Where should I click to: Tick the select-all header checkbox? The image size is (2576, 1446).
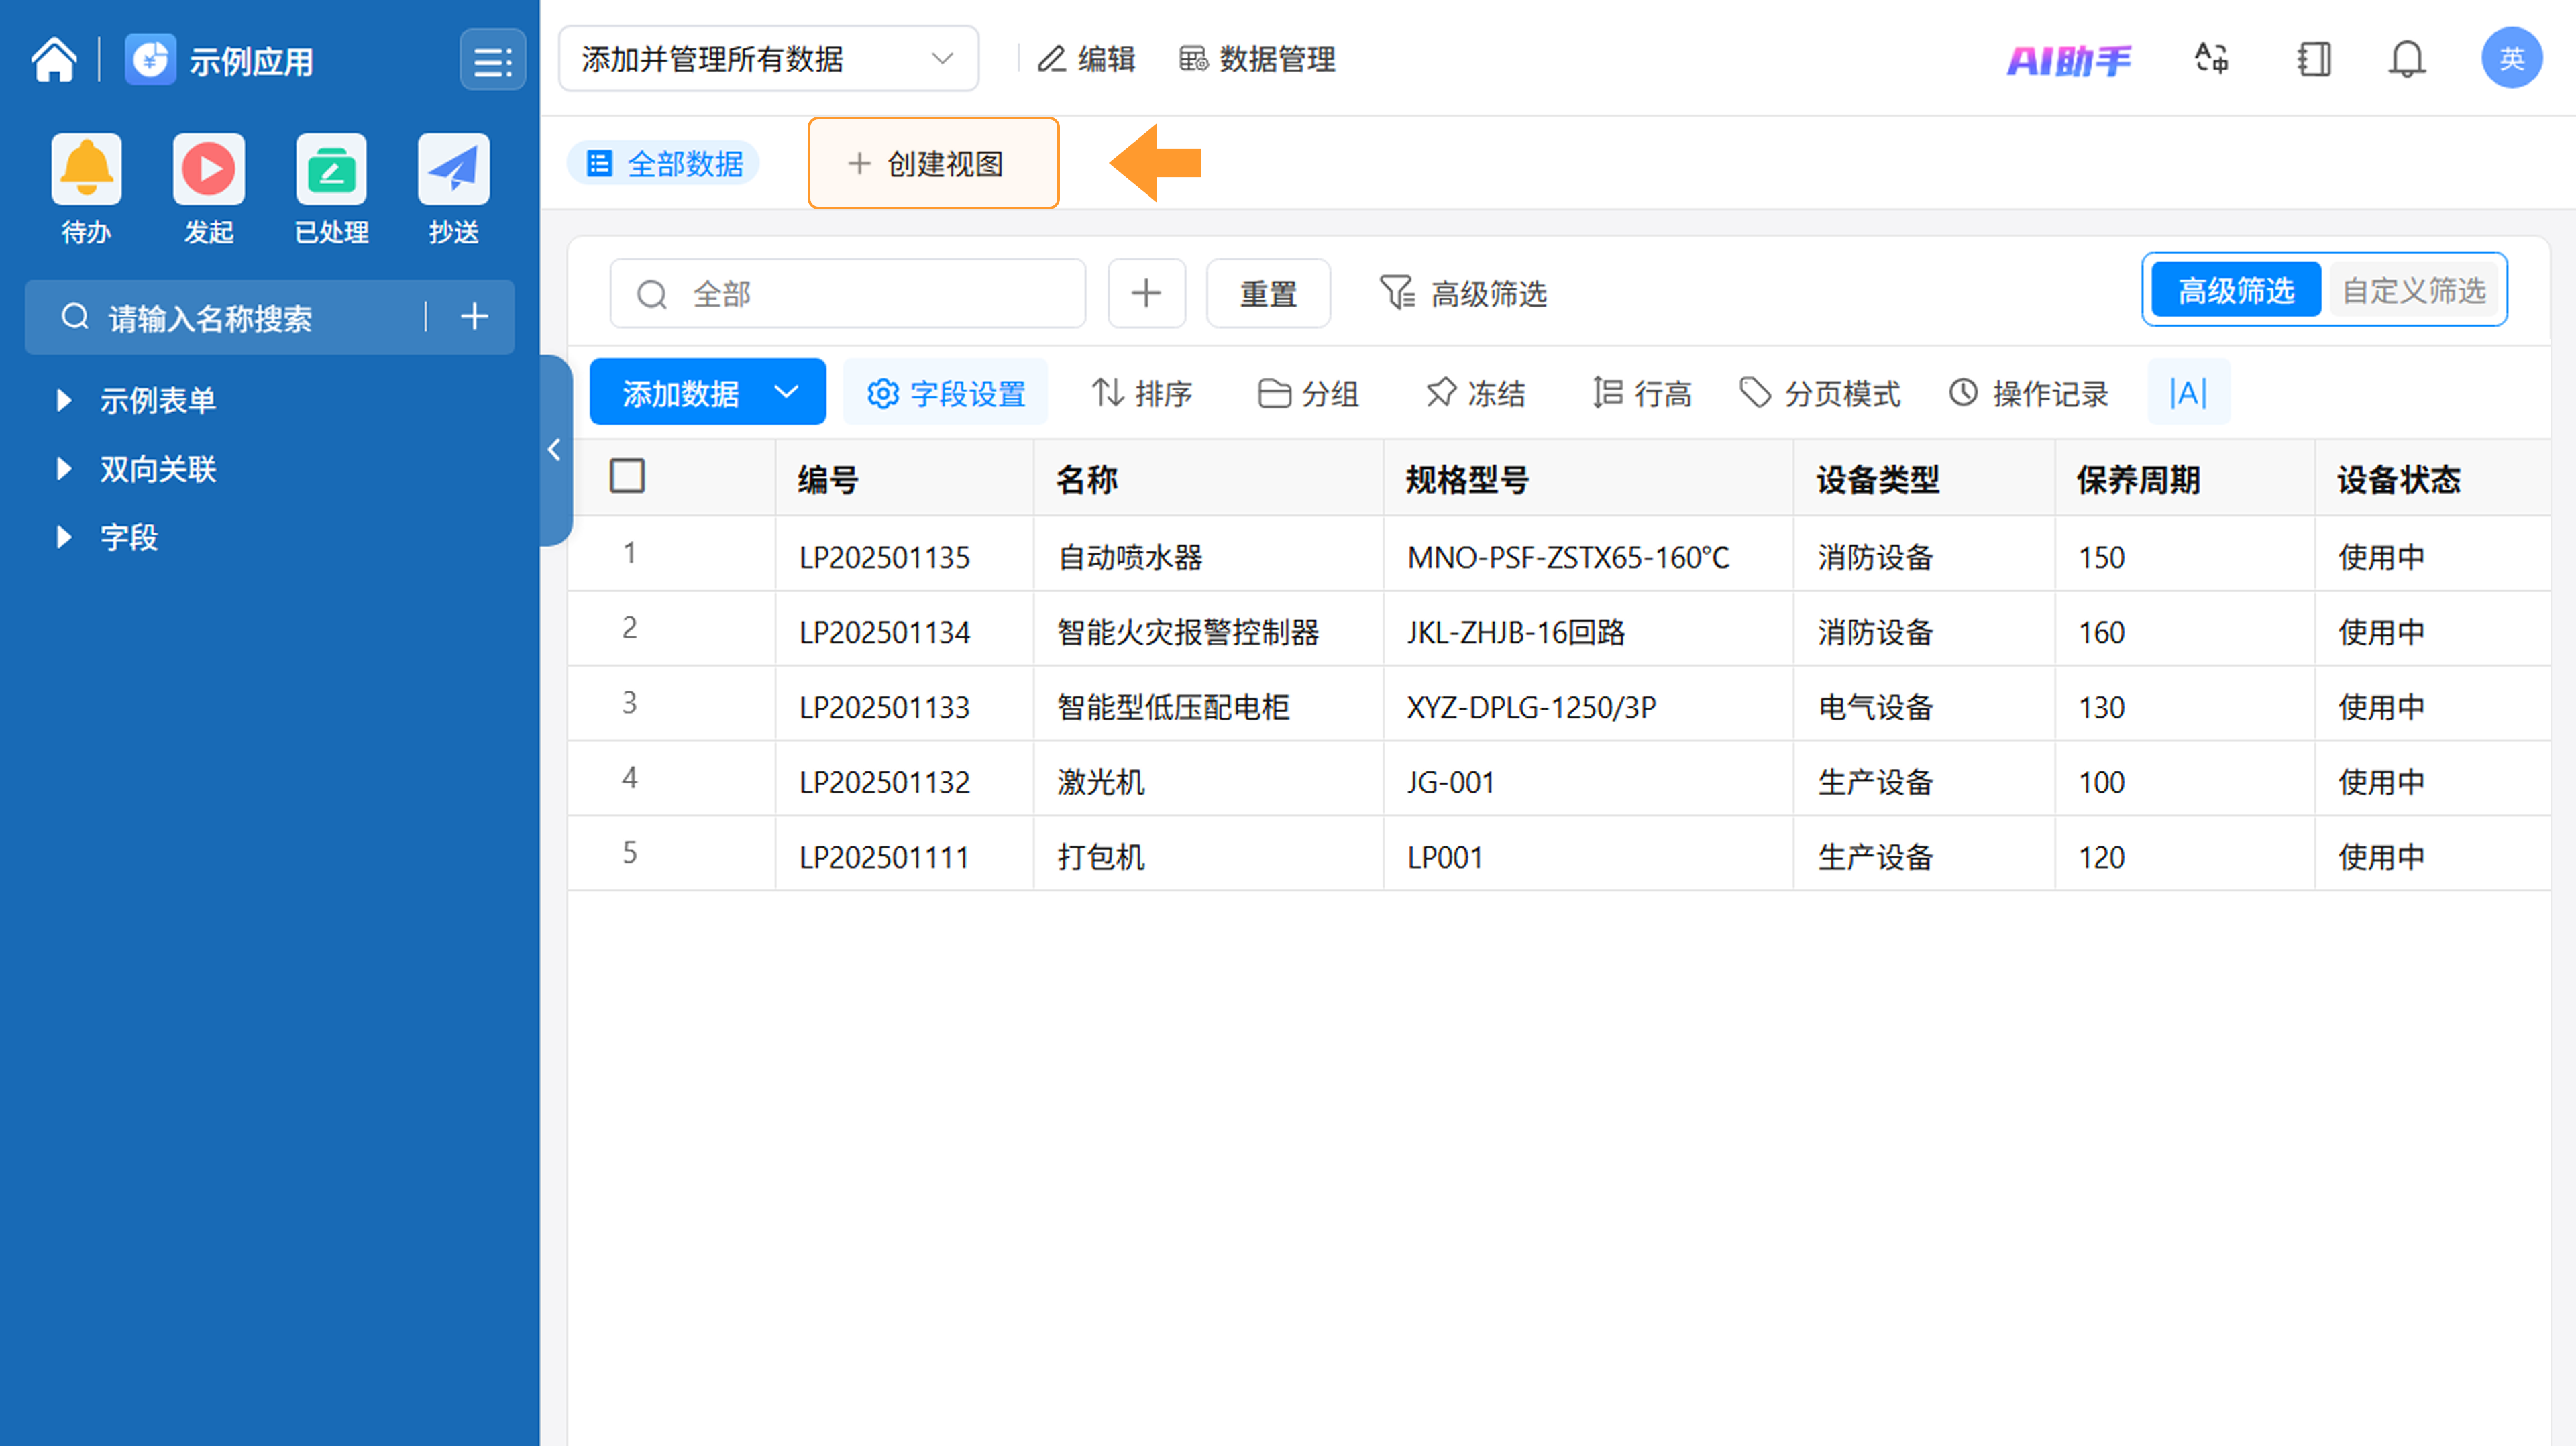[x=627, y=476]
